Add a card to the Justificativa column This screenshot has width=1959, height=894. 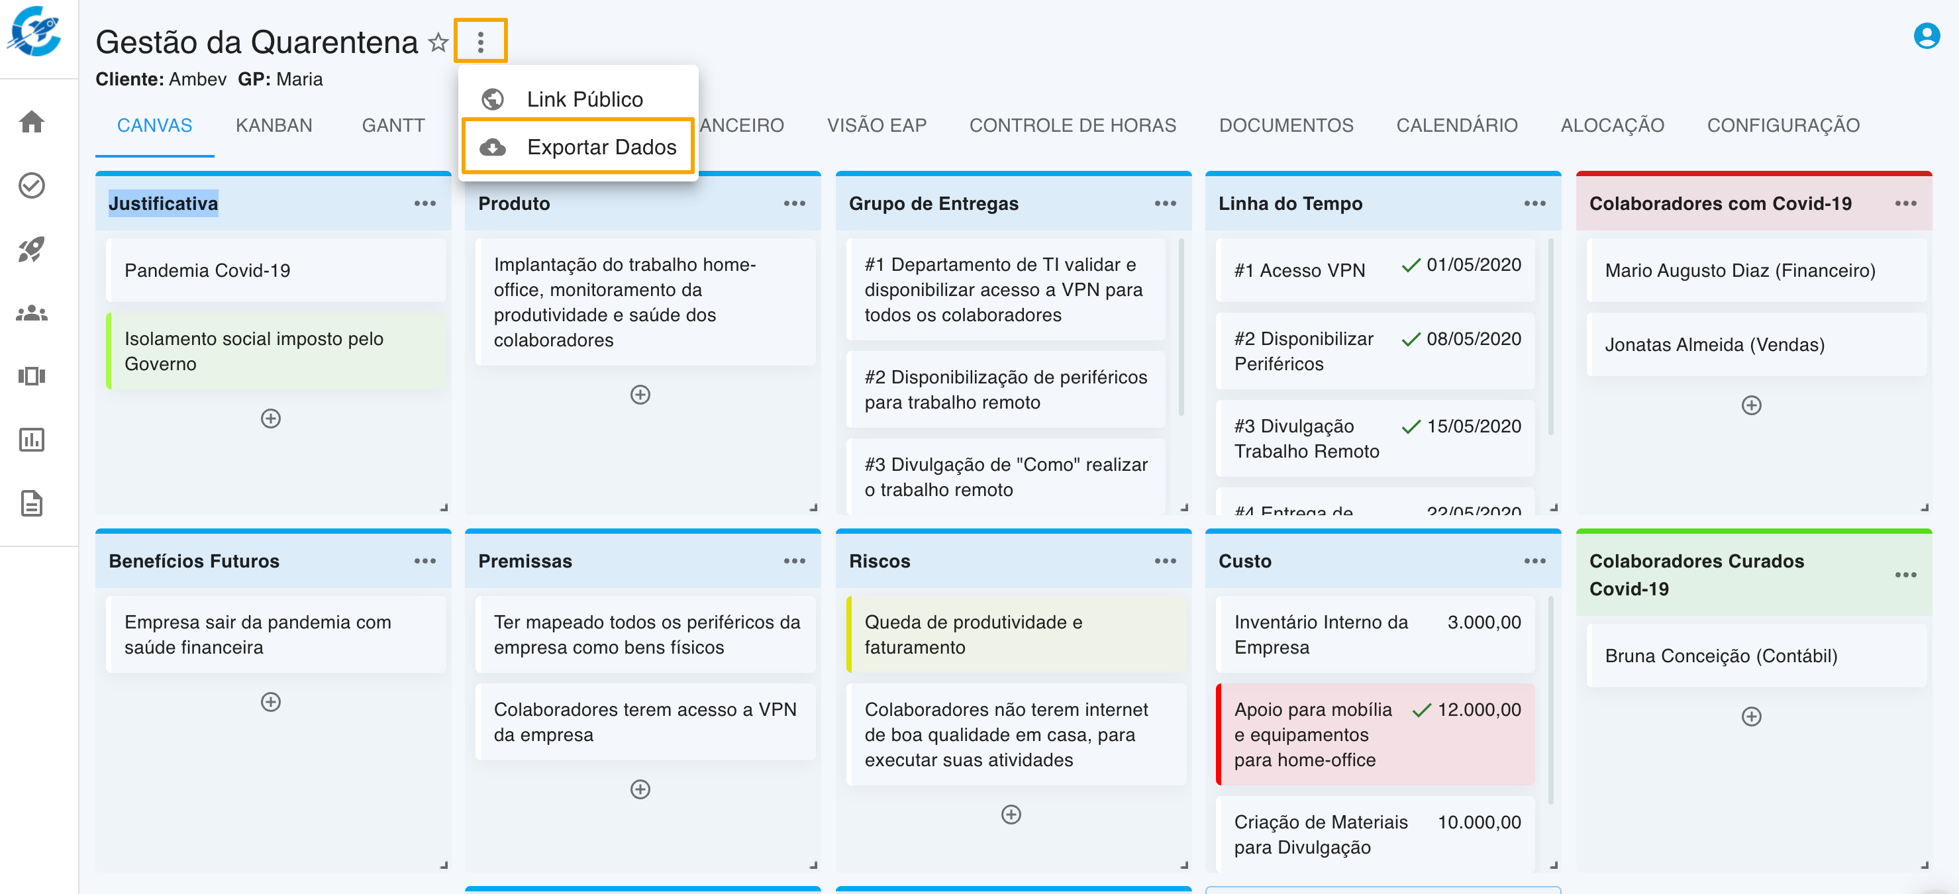tap(271, 418)
